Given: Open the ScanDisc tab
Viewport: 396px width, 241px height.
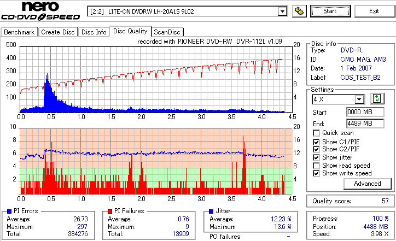Looking at the screenshot, I should [x=167, y=32].
